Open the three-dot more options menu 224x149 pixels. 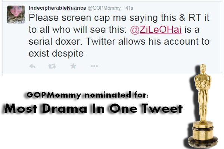94,66
